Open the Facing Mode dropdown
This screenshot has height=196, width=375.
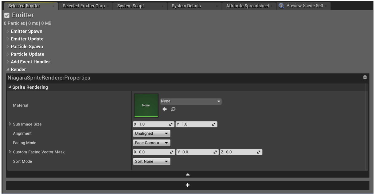click(152, 143)
